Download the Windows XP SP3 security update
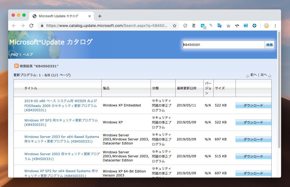The height and width of the screenshot is (187, 290). [253, 122]
